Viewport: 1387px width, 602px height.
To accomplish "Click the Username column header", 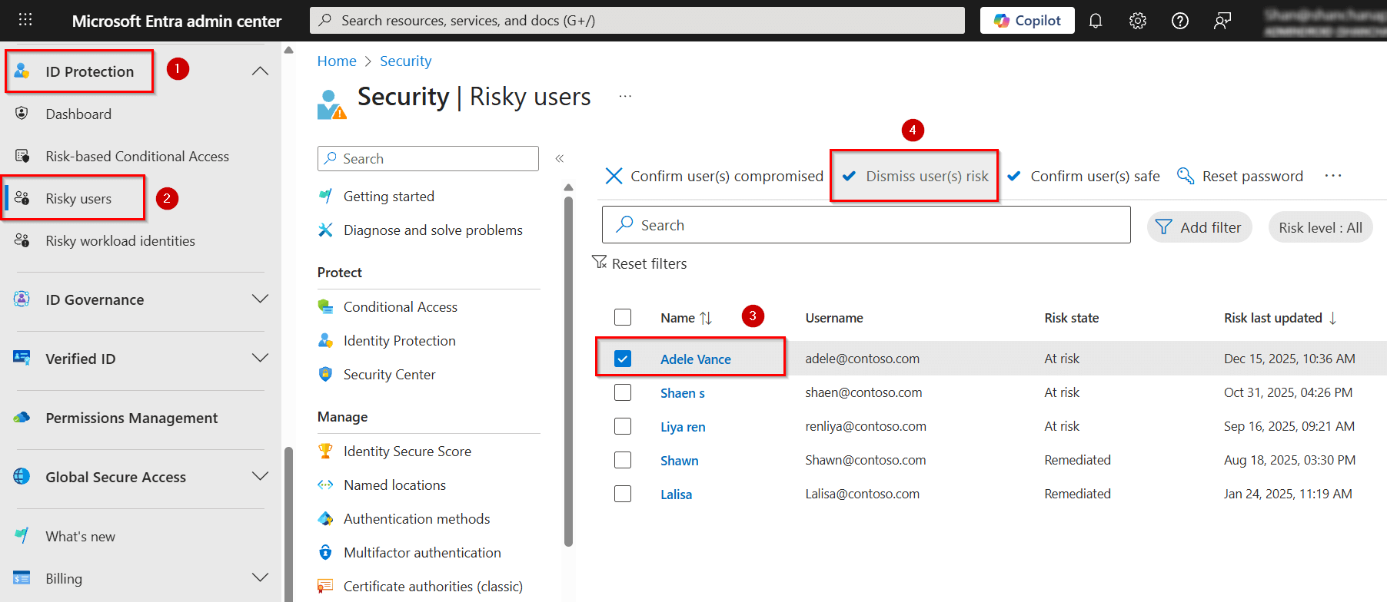I will [x=834, y=318].
